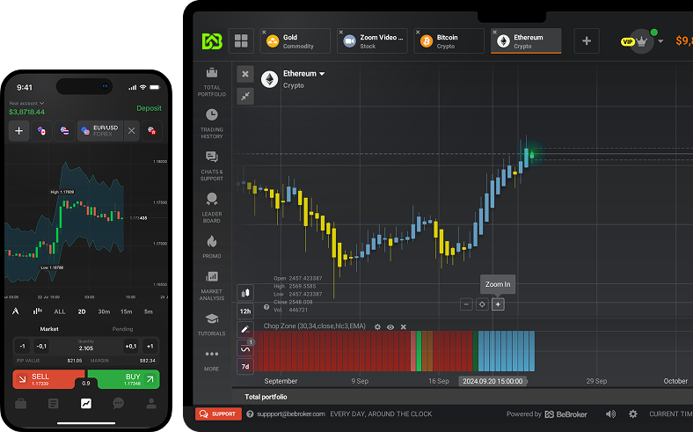Open the 12h candle interval selector

[x=245, y=311]
